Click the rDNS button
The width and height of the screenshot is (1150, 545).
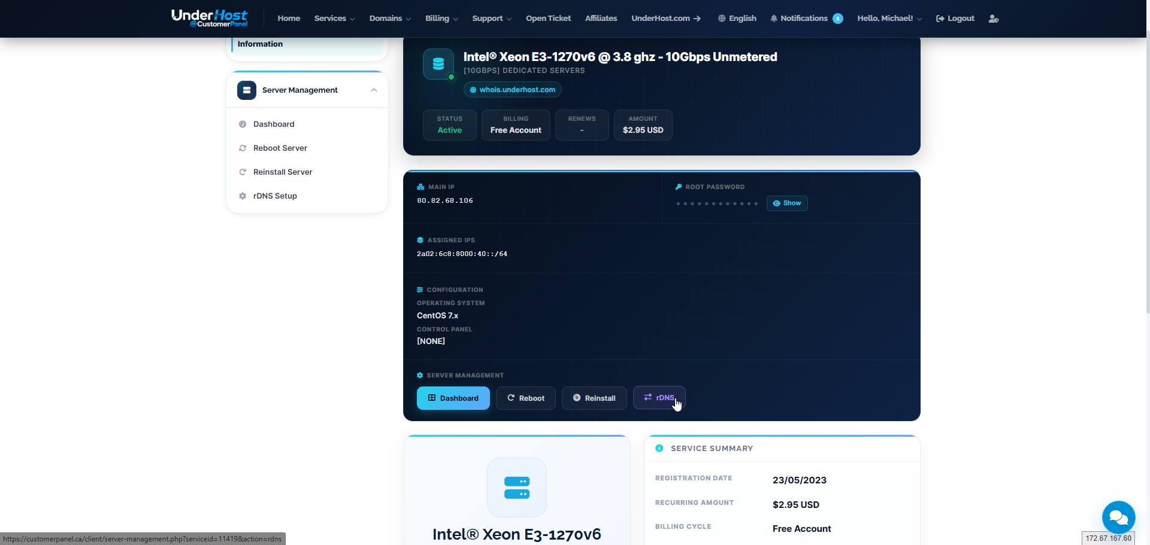tap(659, 398)
